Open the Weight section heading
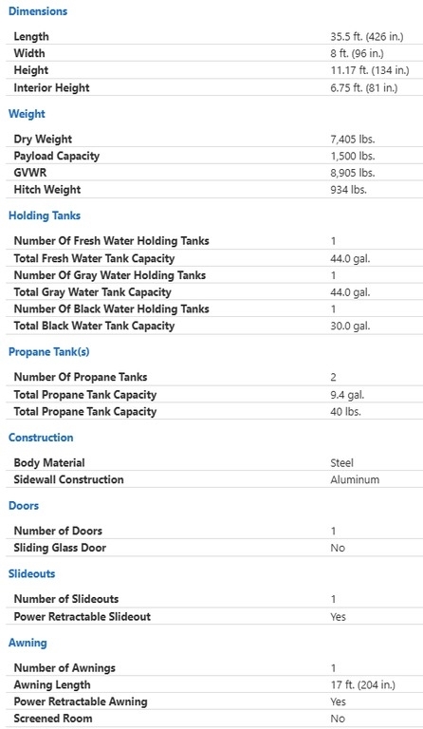 [x=27, y=114]
